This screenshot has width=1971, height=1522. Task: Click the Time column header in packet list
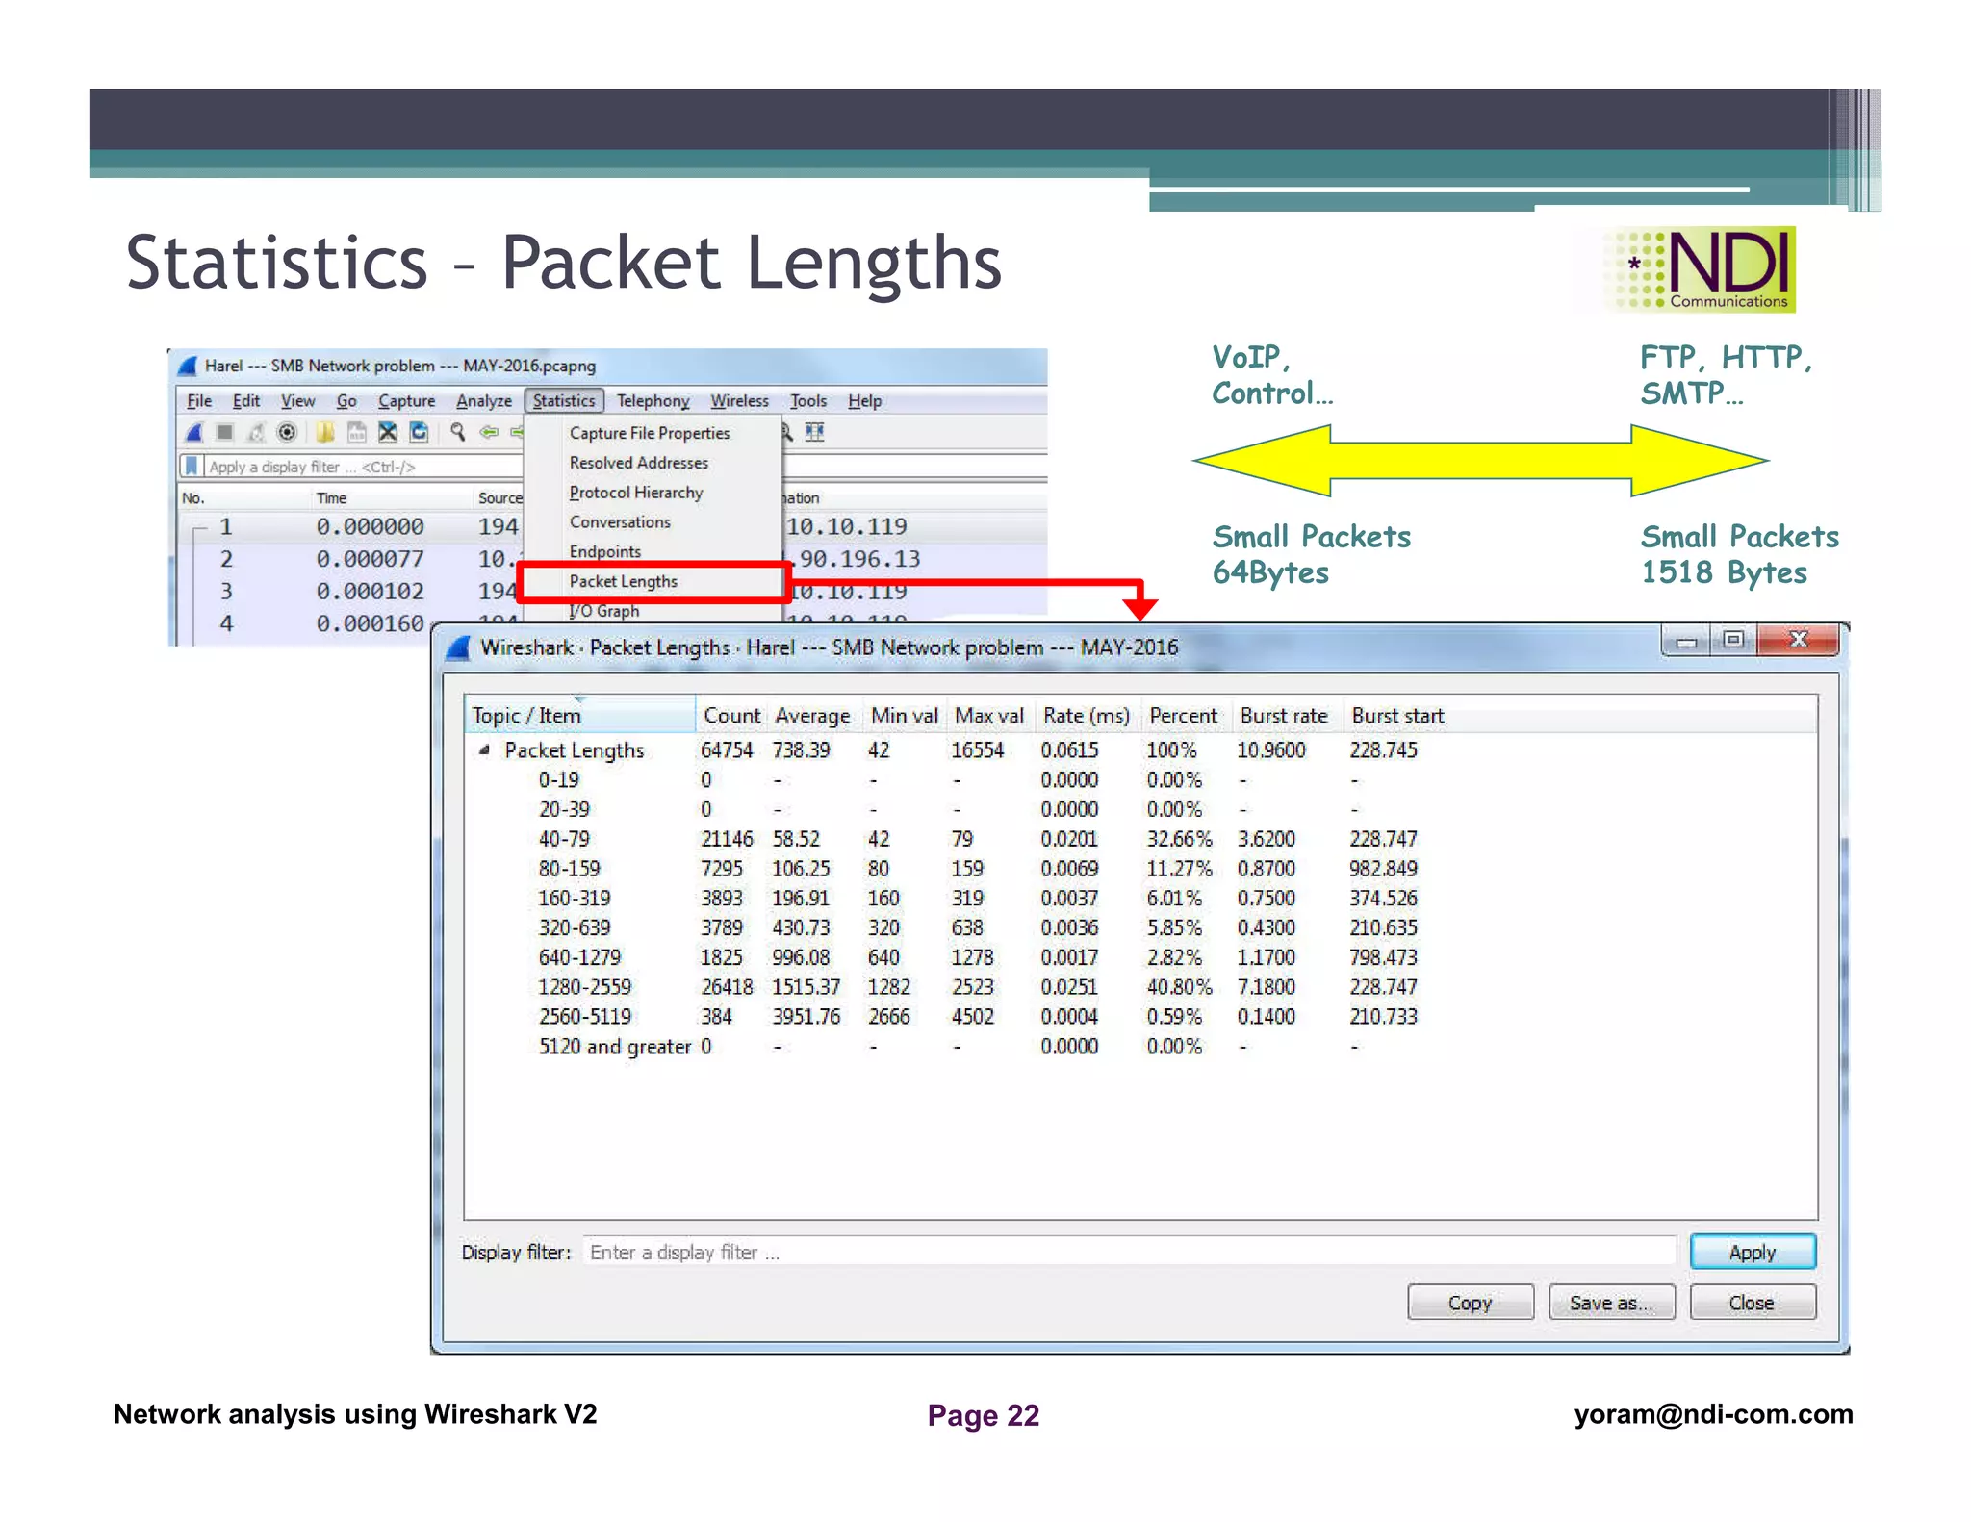(x=331, y=498)
